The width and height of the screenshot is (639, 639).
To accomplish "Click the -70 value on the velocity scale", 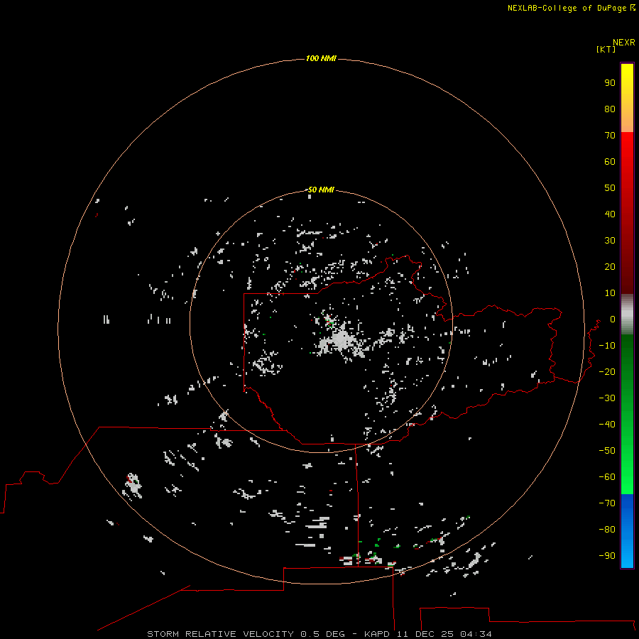I will pos(607,503).
